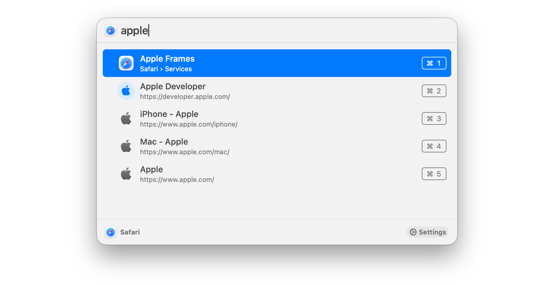Image resolution: width=554 pixels, height=285 pixels.
Task: Click the developer.apple.com URL
Action: coord(185,97)
